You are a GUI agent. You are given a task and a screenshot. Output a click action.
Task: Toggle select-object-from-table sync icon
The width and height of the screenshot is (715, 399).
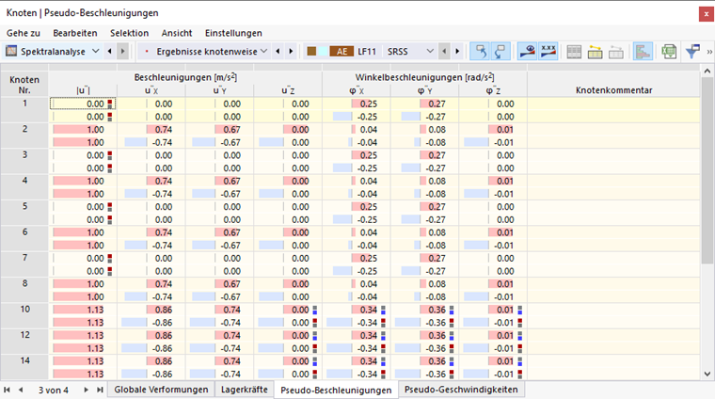(481, 52)
